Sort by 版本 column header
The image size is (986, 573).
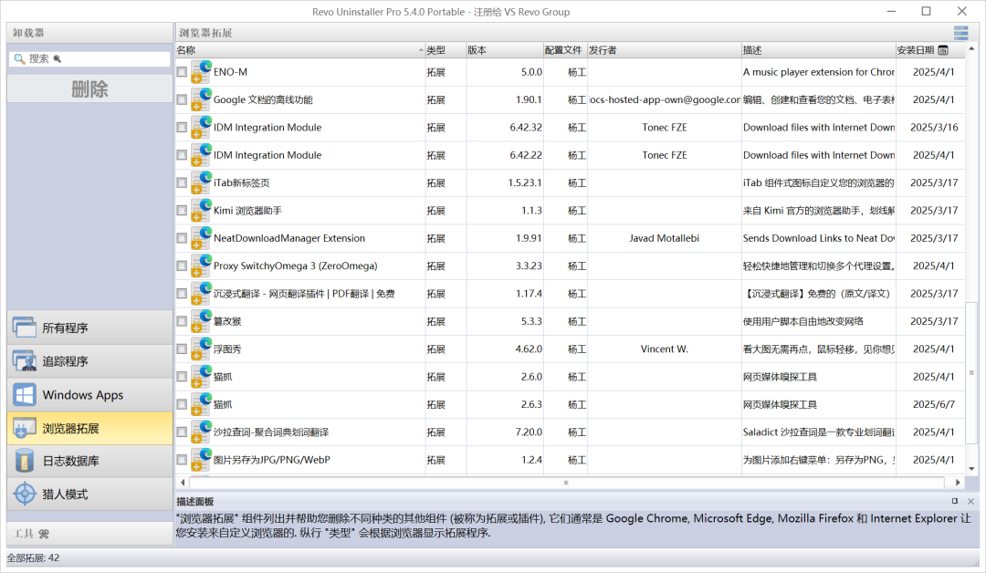coord(504,49)
